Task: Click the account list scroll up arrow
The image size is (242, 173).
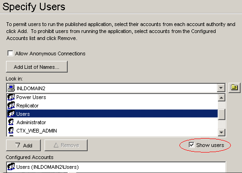Action: pyautogui.click(x=222, y=98)
